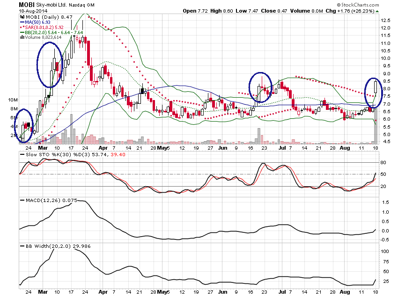
Task: Click the 'Chg +1.76 (+26.23%)' value
Action: pos(350,11)
